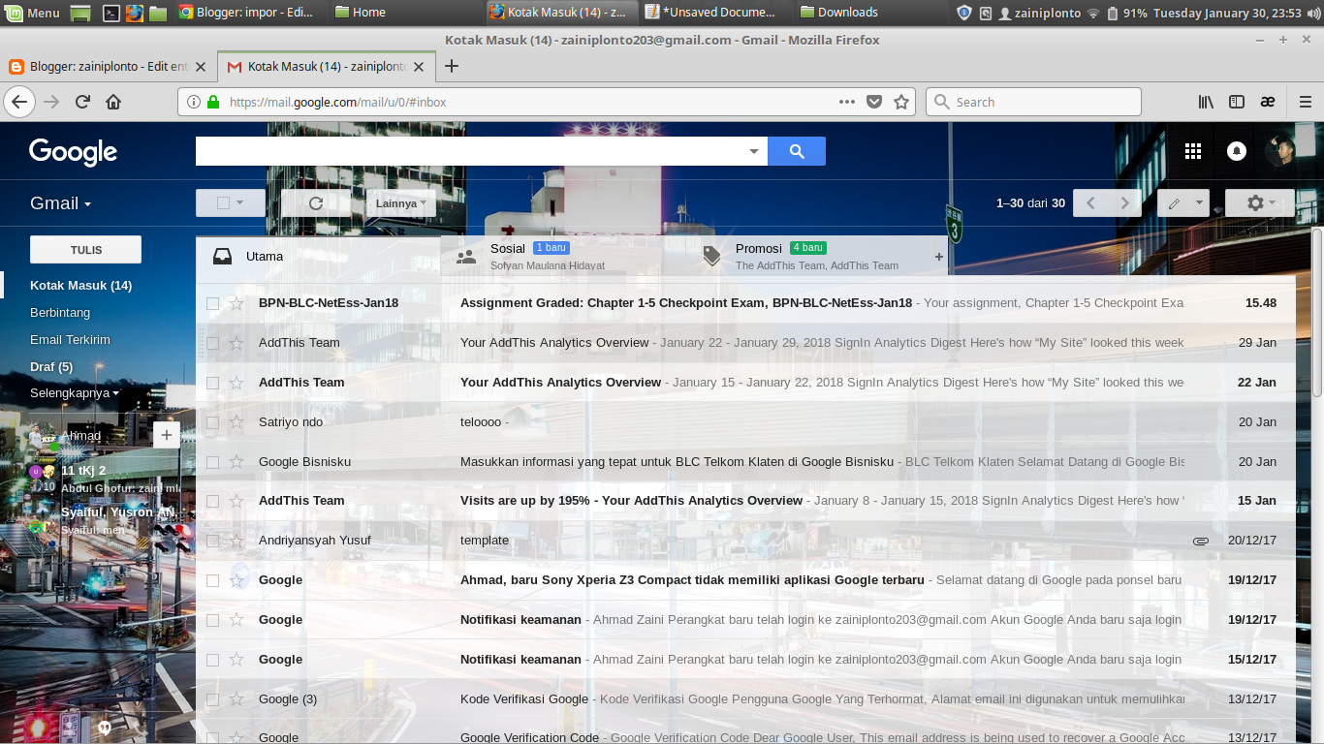This screenshot has width=1324, height=744.
Task: Open Google notifications bell
Action: [x=1237, y=151]
